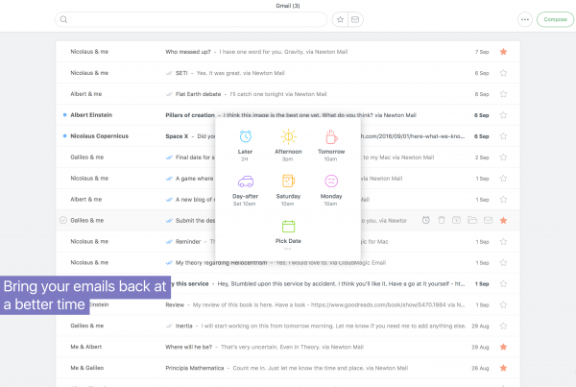Star the Pillars of creation email
The width and height of the screenshot is (576, 387).
pos(503,115)
